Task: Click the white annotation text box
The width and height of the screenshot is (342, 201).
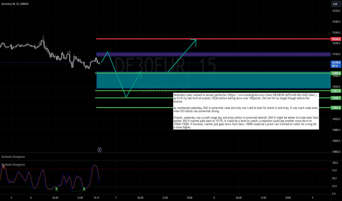Action: point(246,111)
